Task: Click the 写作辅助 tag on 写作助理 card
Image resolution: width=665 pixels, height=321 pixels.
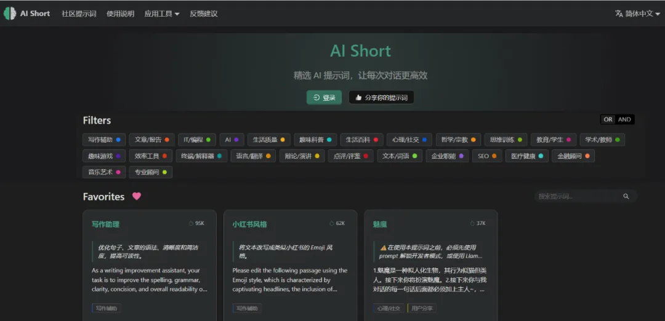Action: click(107, 308)
